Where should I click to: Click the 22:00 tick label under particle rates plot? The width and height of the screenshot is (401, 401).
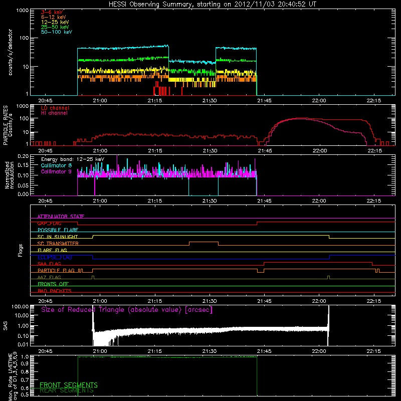[x=320, y=151]
